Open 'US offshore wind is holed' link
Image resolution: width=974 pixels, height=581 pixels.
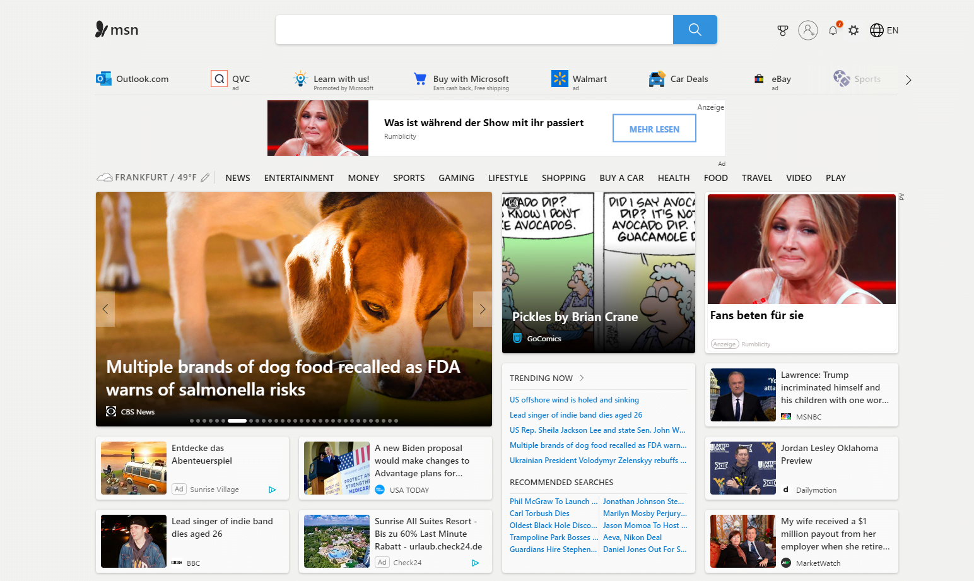point(574,400)
